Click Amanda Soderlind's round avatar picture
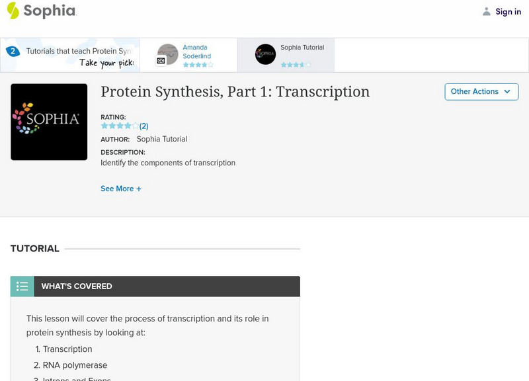529x381 pixels. point(168,54)
